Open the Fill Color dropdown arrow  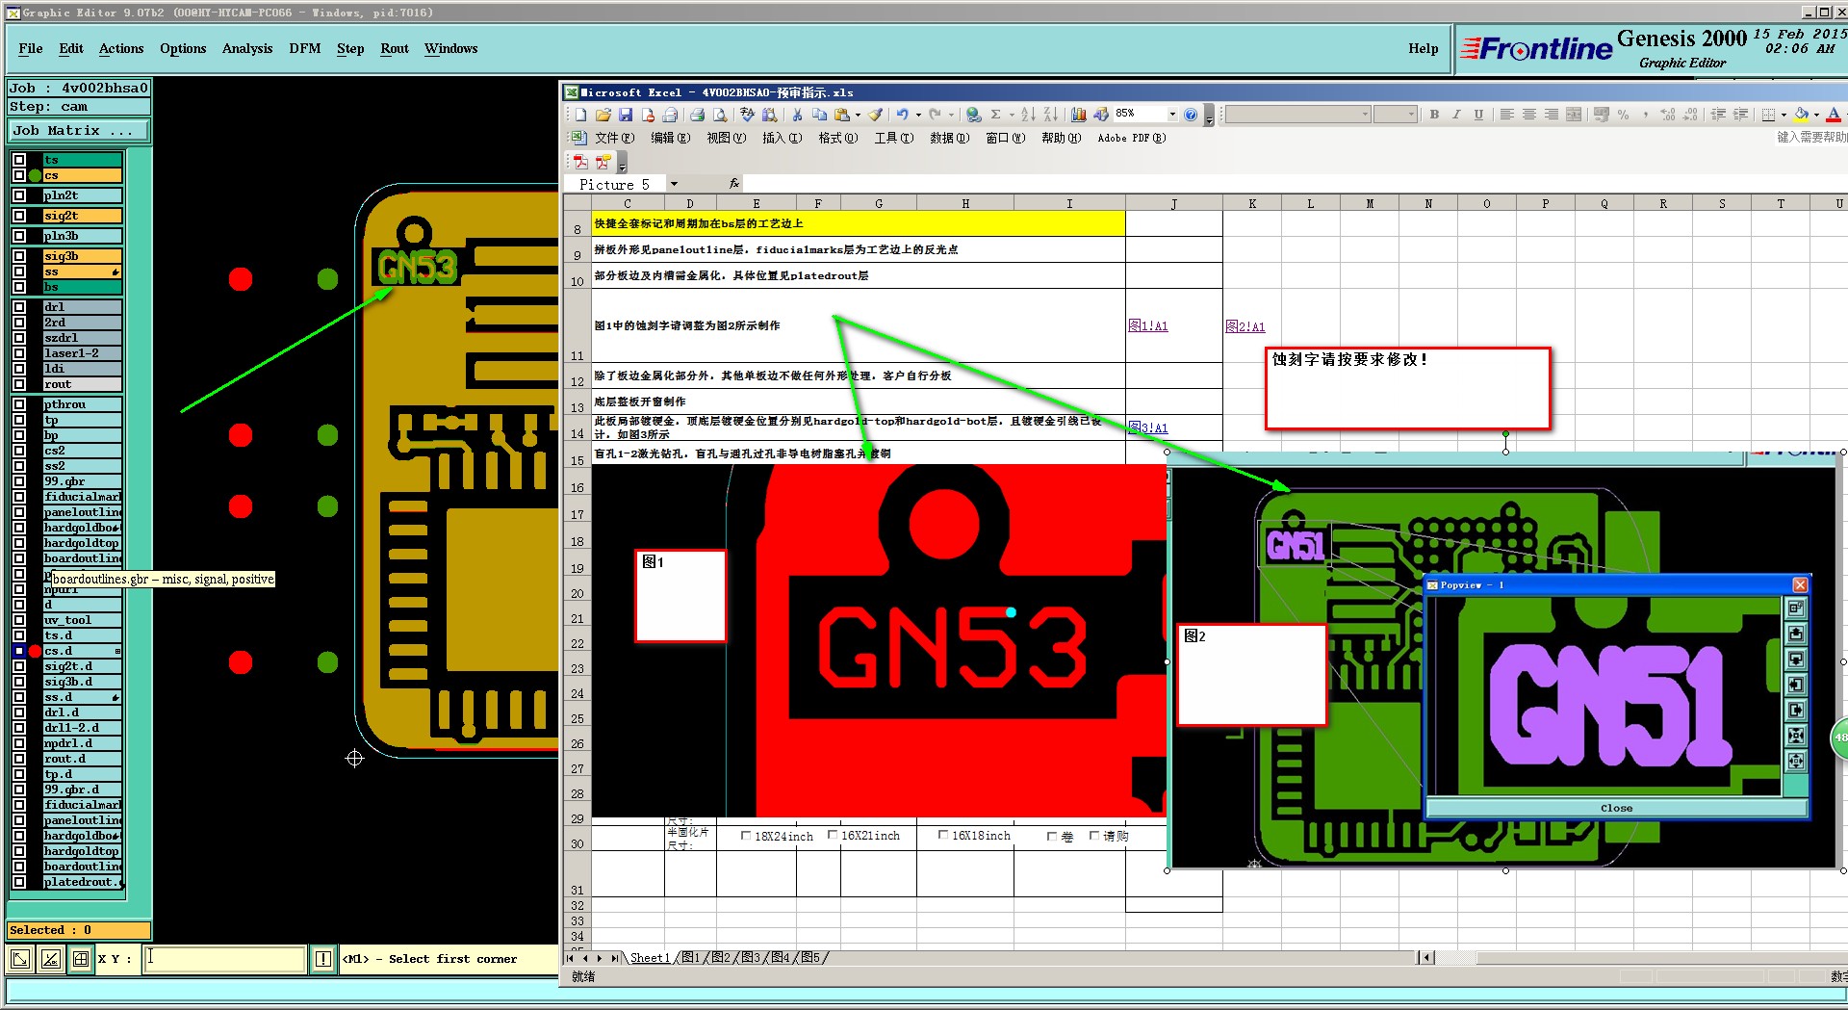[x=1816, y=115]
